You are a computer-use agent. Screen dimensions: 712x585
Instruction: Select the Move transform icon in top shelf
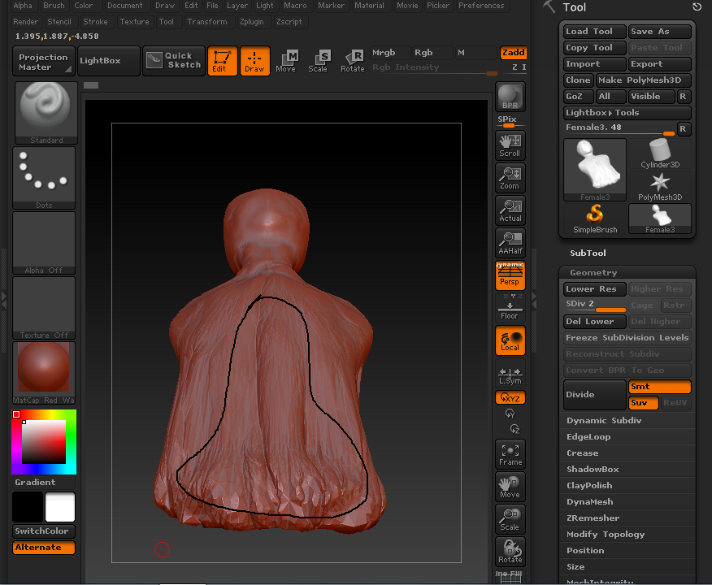285,61
